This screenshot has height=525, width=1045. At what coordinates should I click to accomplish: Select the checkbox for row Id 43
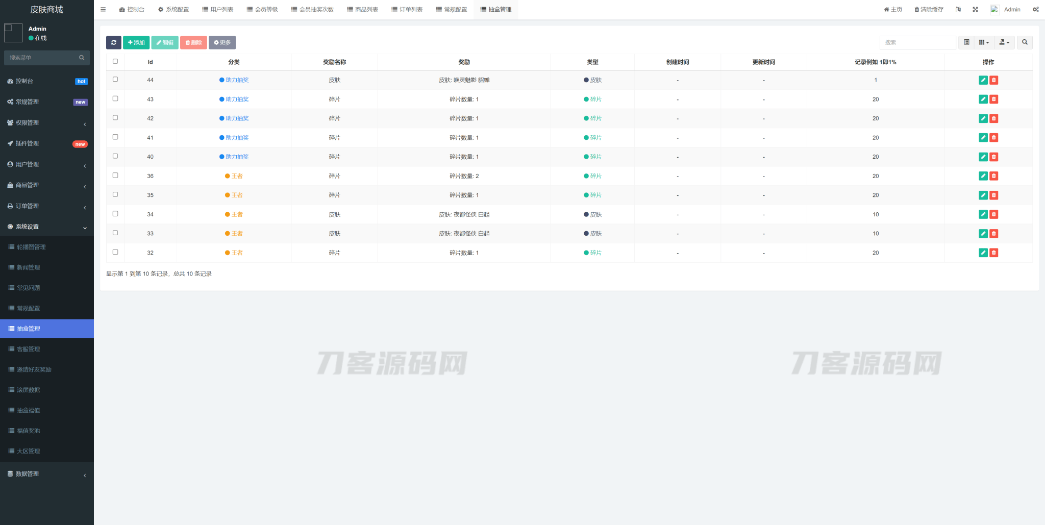coord(115,98)
